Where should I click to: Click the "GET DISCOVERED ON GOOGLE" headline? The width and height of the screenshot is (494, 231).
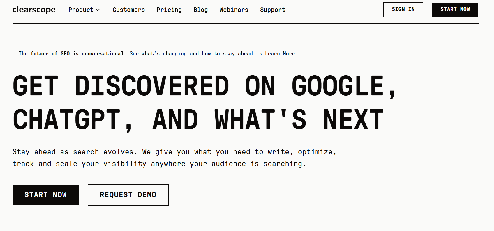point(204,86)
